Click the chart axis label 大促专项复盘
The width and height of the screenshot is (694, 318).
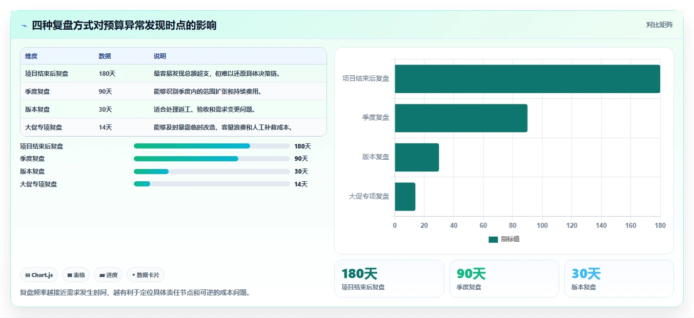[x=369, y=197]
